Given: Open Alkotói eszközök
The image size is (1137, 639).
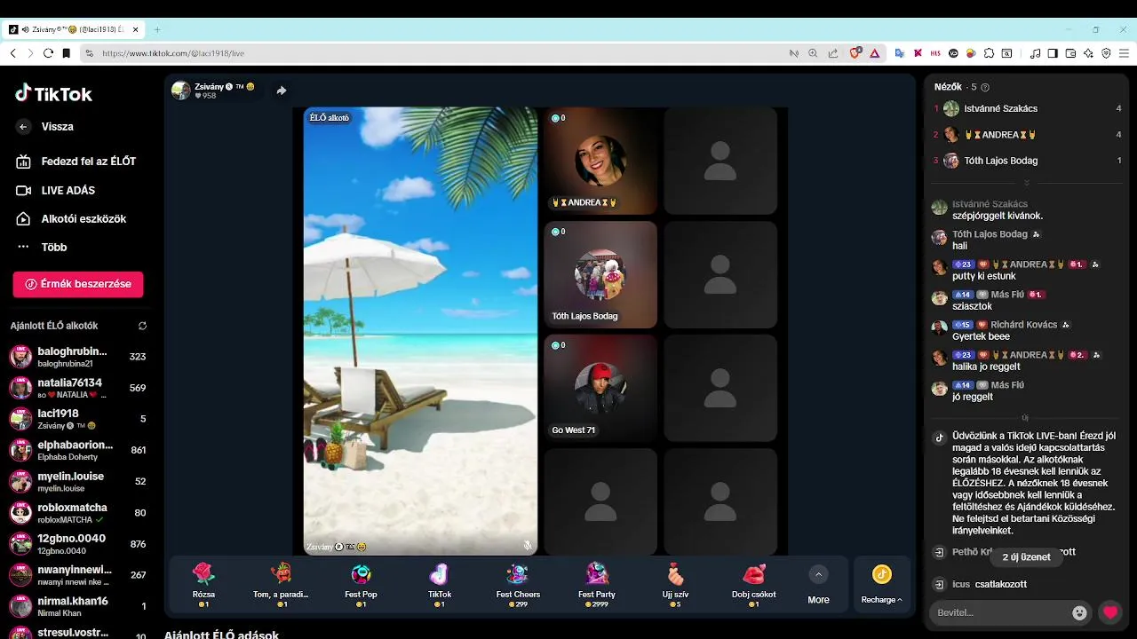Looking at the screenshot, I should 71,218.
